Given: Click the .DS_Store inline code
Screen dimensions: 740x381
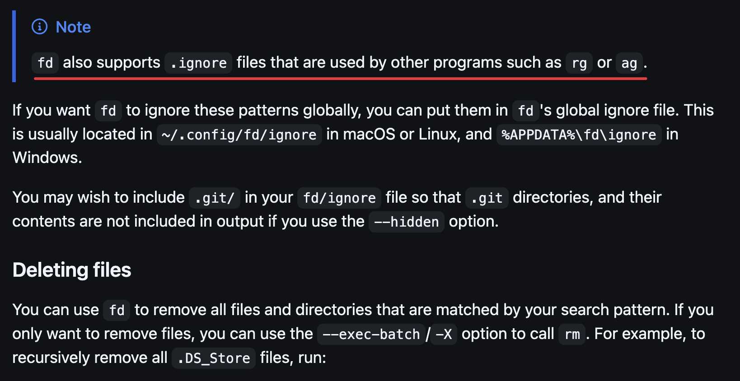Looking at the screenshot, I should [214, 358].
